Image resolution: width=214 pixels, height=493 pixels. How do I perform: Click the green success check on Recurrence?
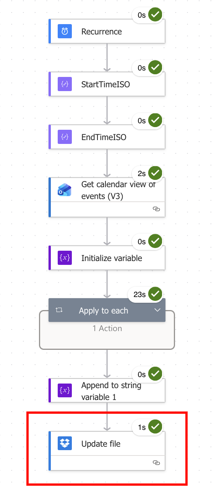(155, 15)
